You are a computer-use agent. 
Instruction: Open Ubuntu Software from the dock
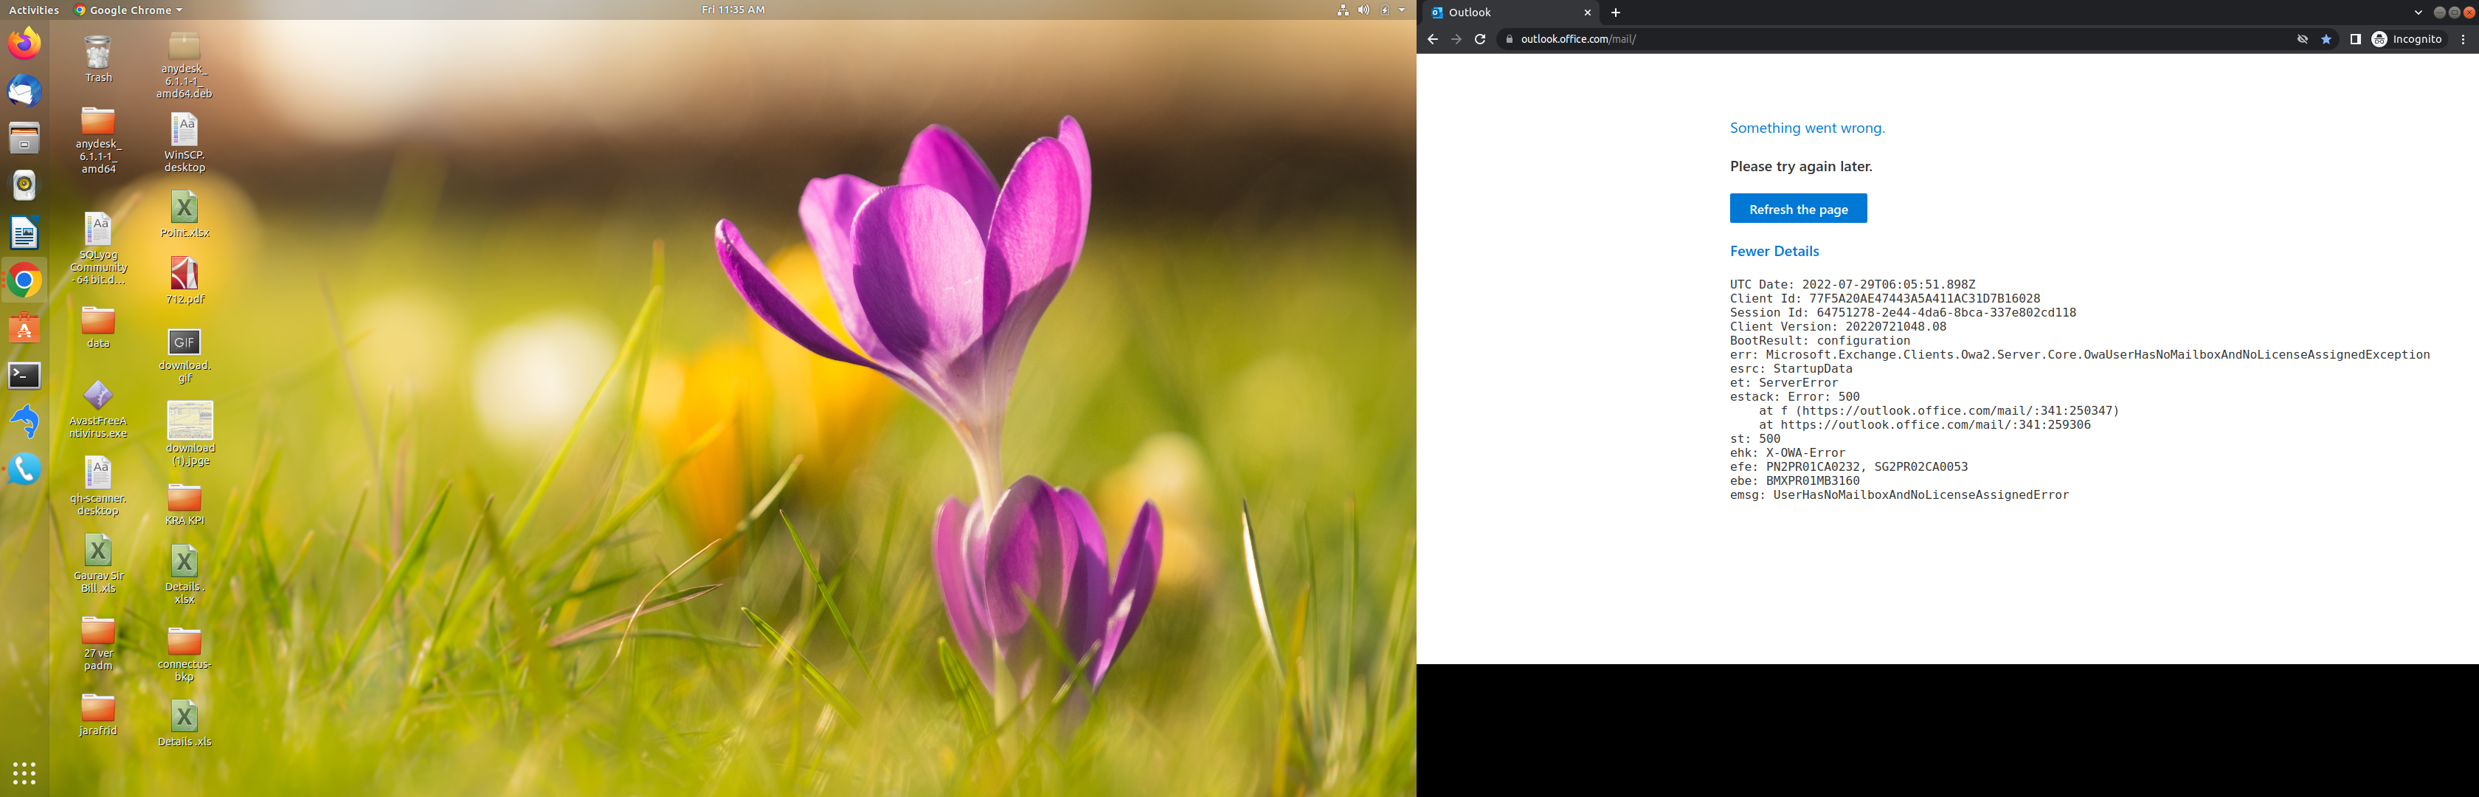pyautogui.click(x=24, y=327)
